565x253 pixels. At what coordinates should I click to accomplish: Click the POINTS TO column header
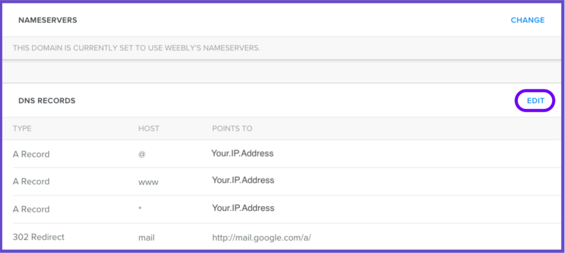tap(232, 129)
